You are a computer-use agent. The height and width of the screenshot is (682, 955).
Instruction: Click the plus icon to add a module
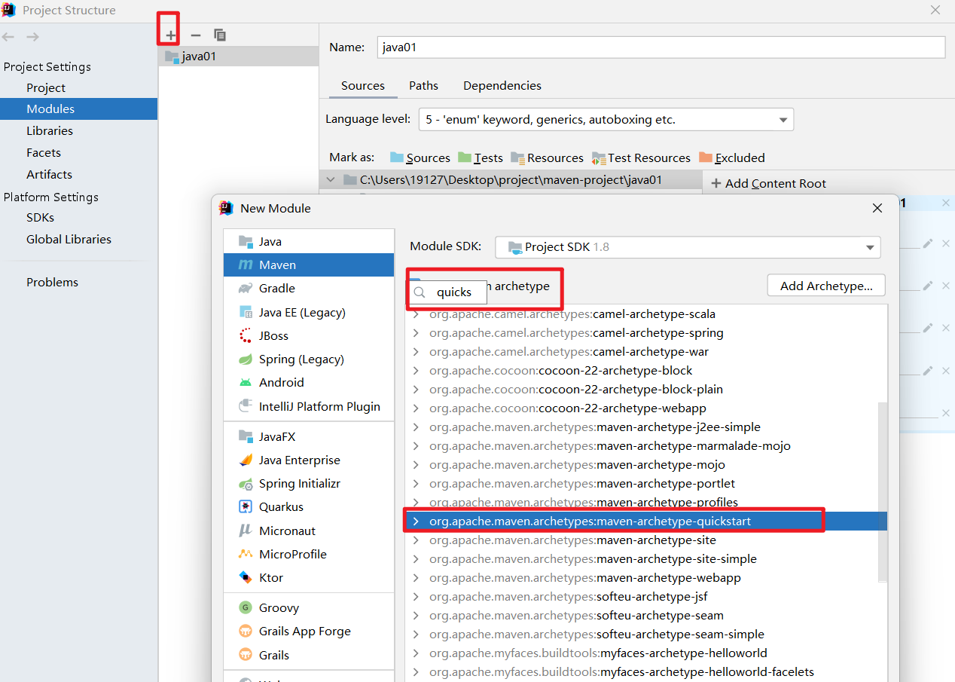pyautogui.click(x=171, y=35)
